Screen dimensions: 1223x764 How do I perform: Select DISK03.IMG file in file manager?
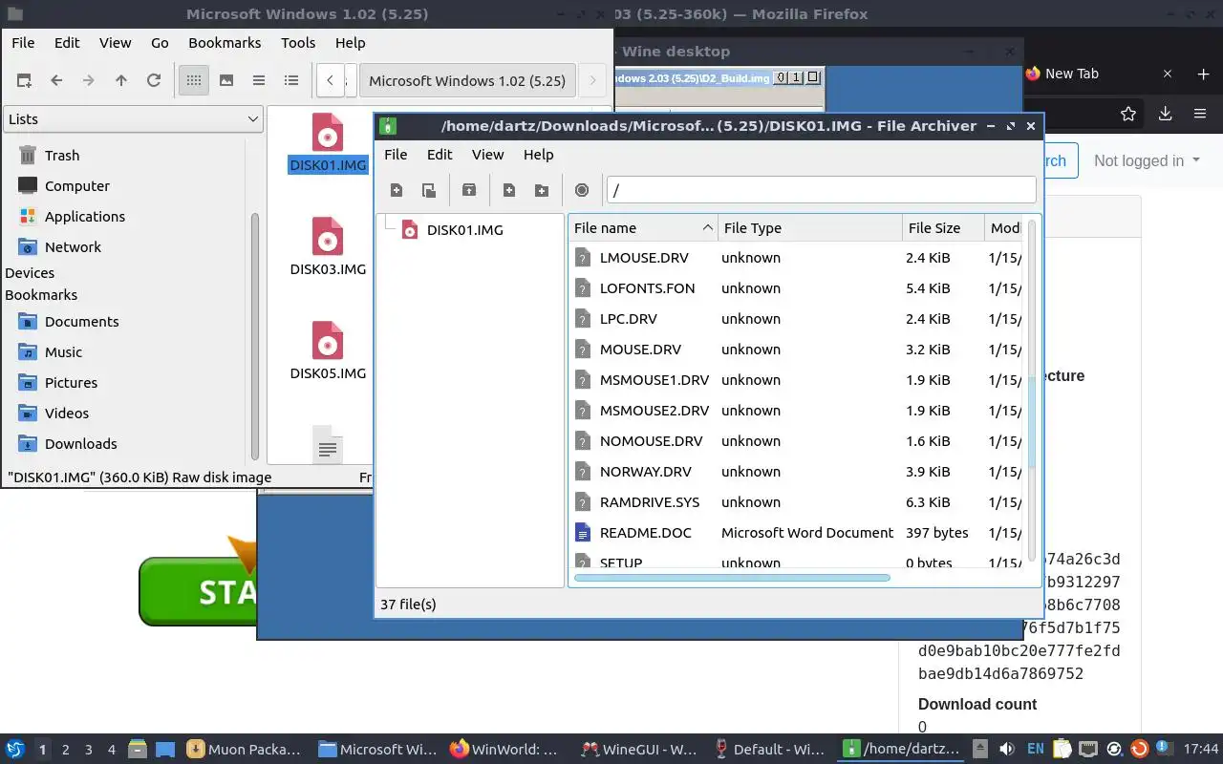coord(328,247)
